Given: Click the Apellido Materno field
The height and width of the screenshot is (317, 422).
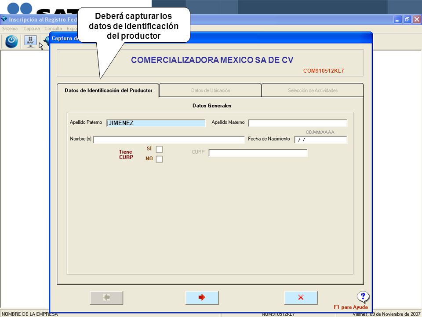Looking at the screenshot, I should tap(298, 123).
